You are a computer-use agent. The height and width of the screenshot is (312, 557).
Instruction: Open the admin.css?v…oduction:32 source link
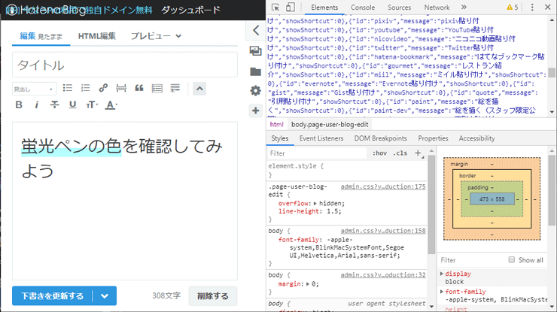click(383, 275)
